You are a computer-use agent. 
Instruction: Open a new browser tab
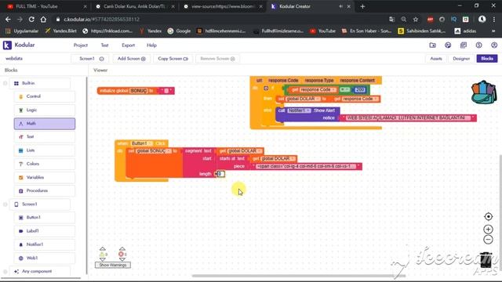click(x=362, y=6)
